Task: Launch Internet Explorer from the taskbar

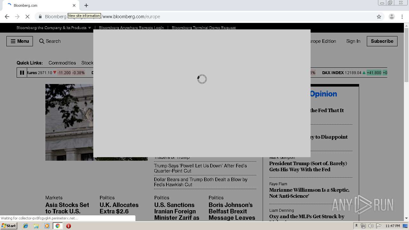Action: 26,226
